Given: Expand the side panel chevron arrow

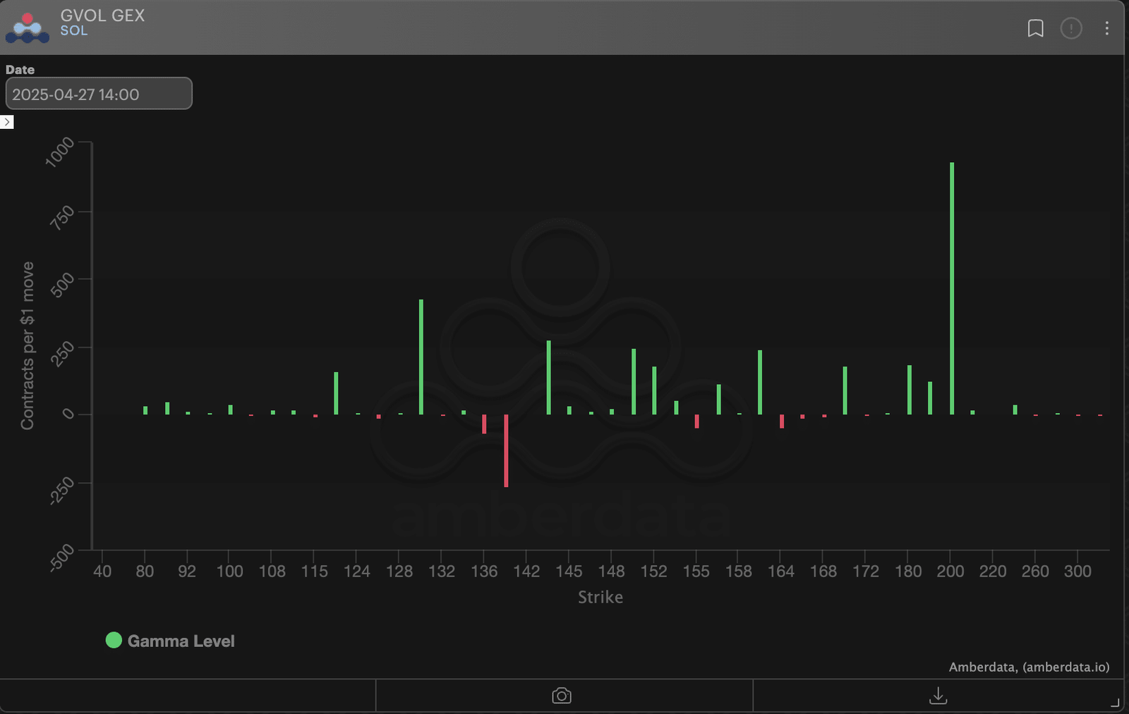Looking at the screenshot, I should click(6, 122).
